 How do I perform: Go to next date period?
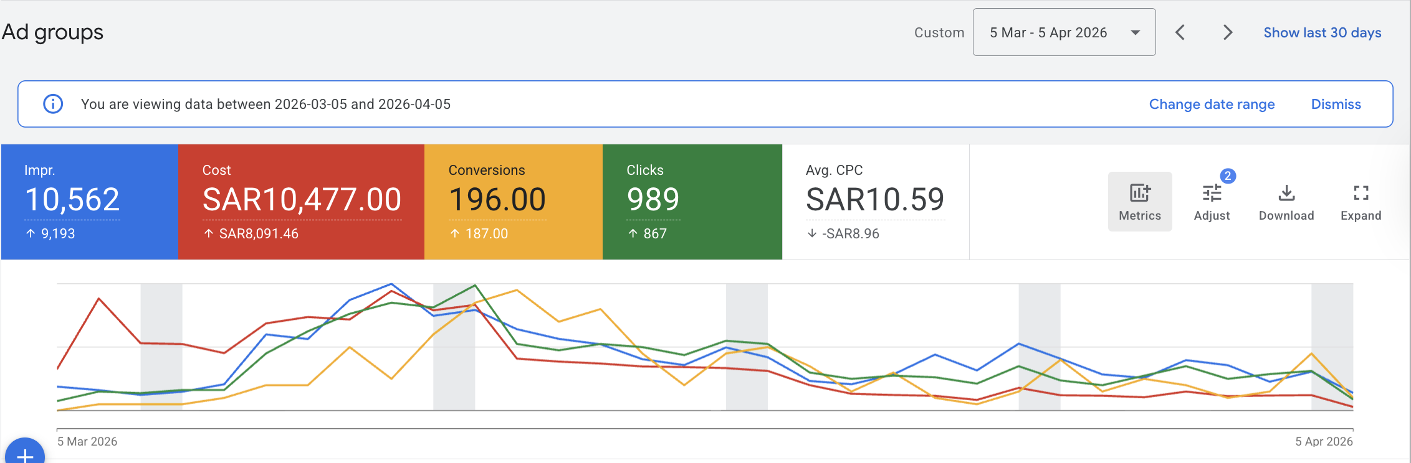(1227, 32)
